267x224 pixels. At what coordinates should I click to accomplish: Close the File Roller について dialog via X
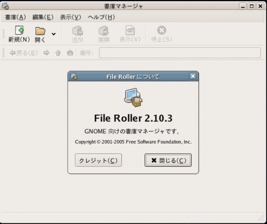pyautogui.click(x=193, y=76)
